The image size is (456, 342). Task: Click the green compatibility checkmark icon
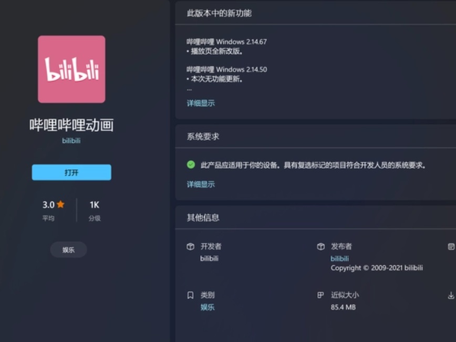(x=191, y=164)
